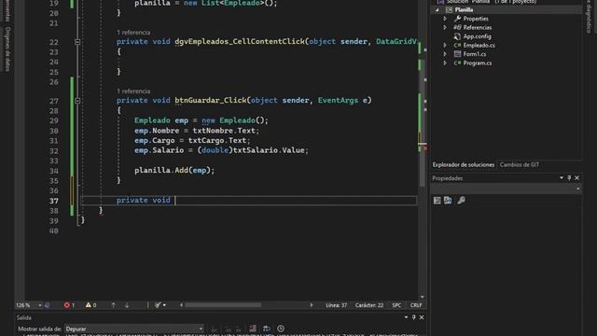Click the Línea: 37 status indicator
The height and width of the screenshot is (336, 597).
pos(336,305)
